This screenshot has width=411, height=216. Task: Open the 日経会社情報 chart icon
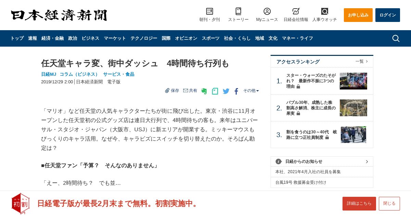pos(296,11)
